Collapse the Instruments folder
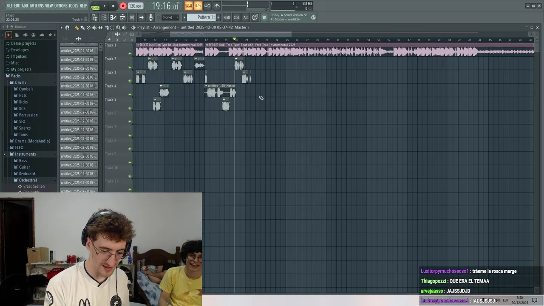 tap(25, 154)
